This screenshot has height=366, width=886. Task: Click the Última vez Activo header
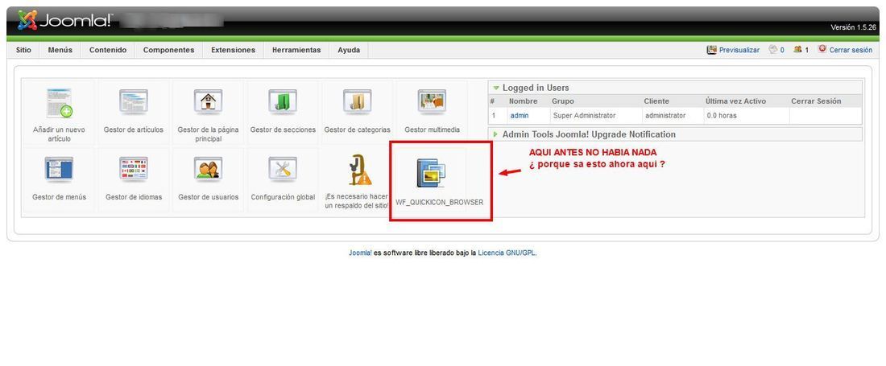click(735, 101)
